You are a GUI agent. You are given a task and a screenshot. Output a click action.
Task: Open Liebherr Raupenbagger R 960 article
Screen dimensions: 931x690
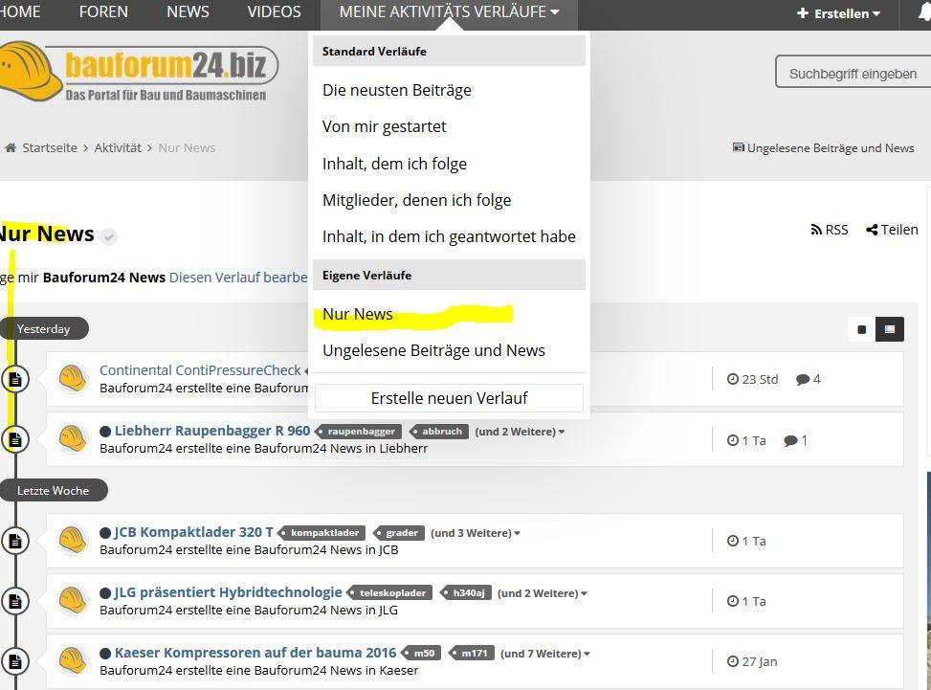(x=212, y=431)
